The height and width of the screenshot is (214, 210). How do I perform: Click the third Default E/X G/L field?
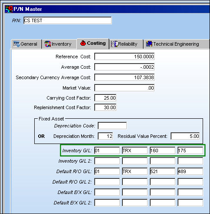point(163,192)
